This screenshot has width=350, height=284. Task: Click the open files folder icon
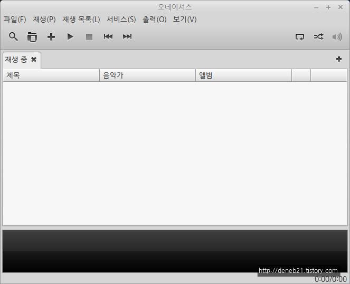click(x=32, y=37)
